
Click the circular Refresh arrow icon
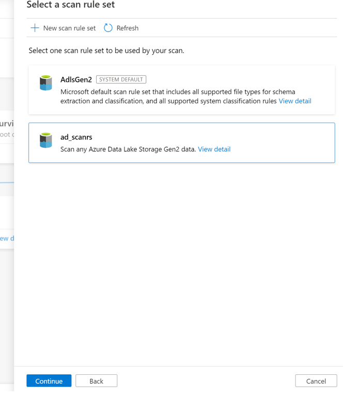coord(108,28)
